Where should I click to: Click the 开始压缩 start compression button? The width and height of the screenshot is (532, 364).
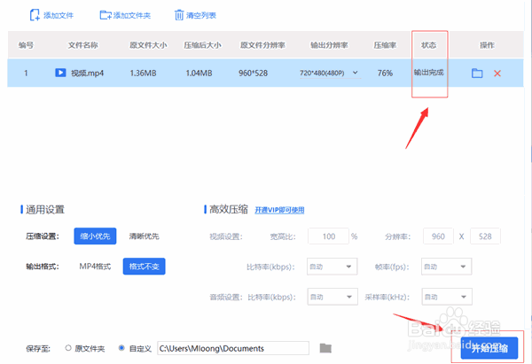(x=489, y=348)
